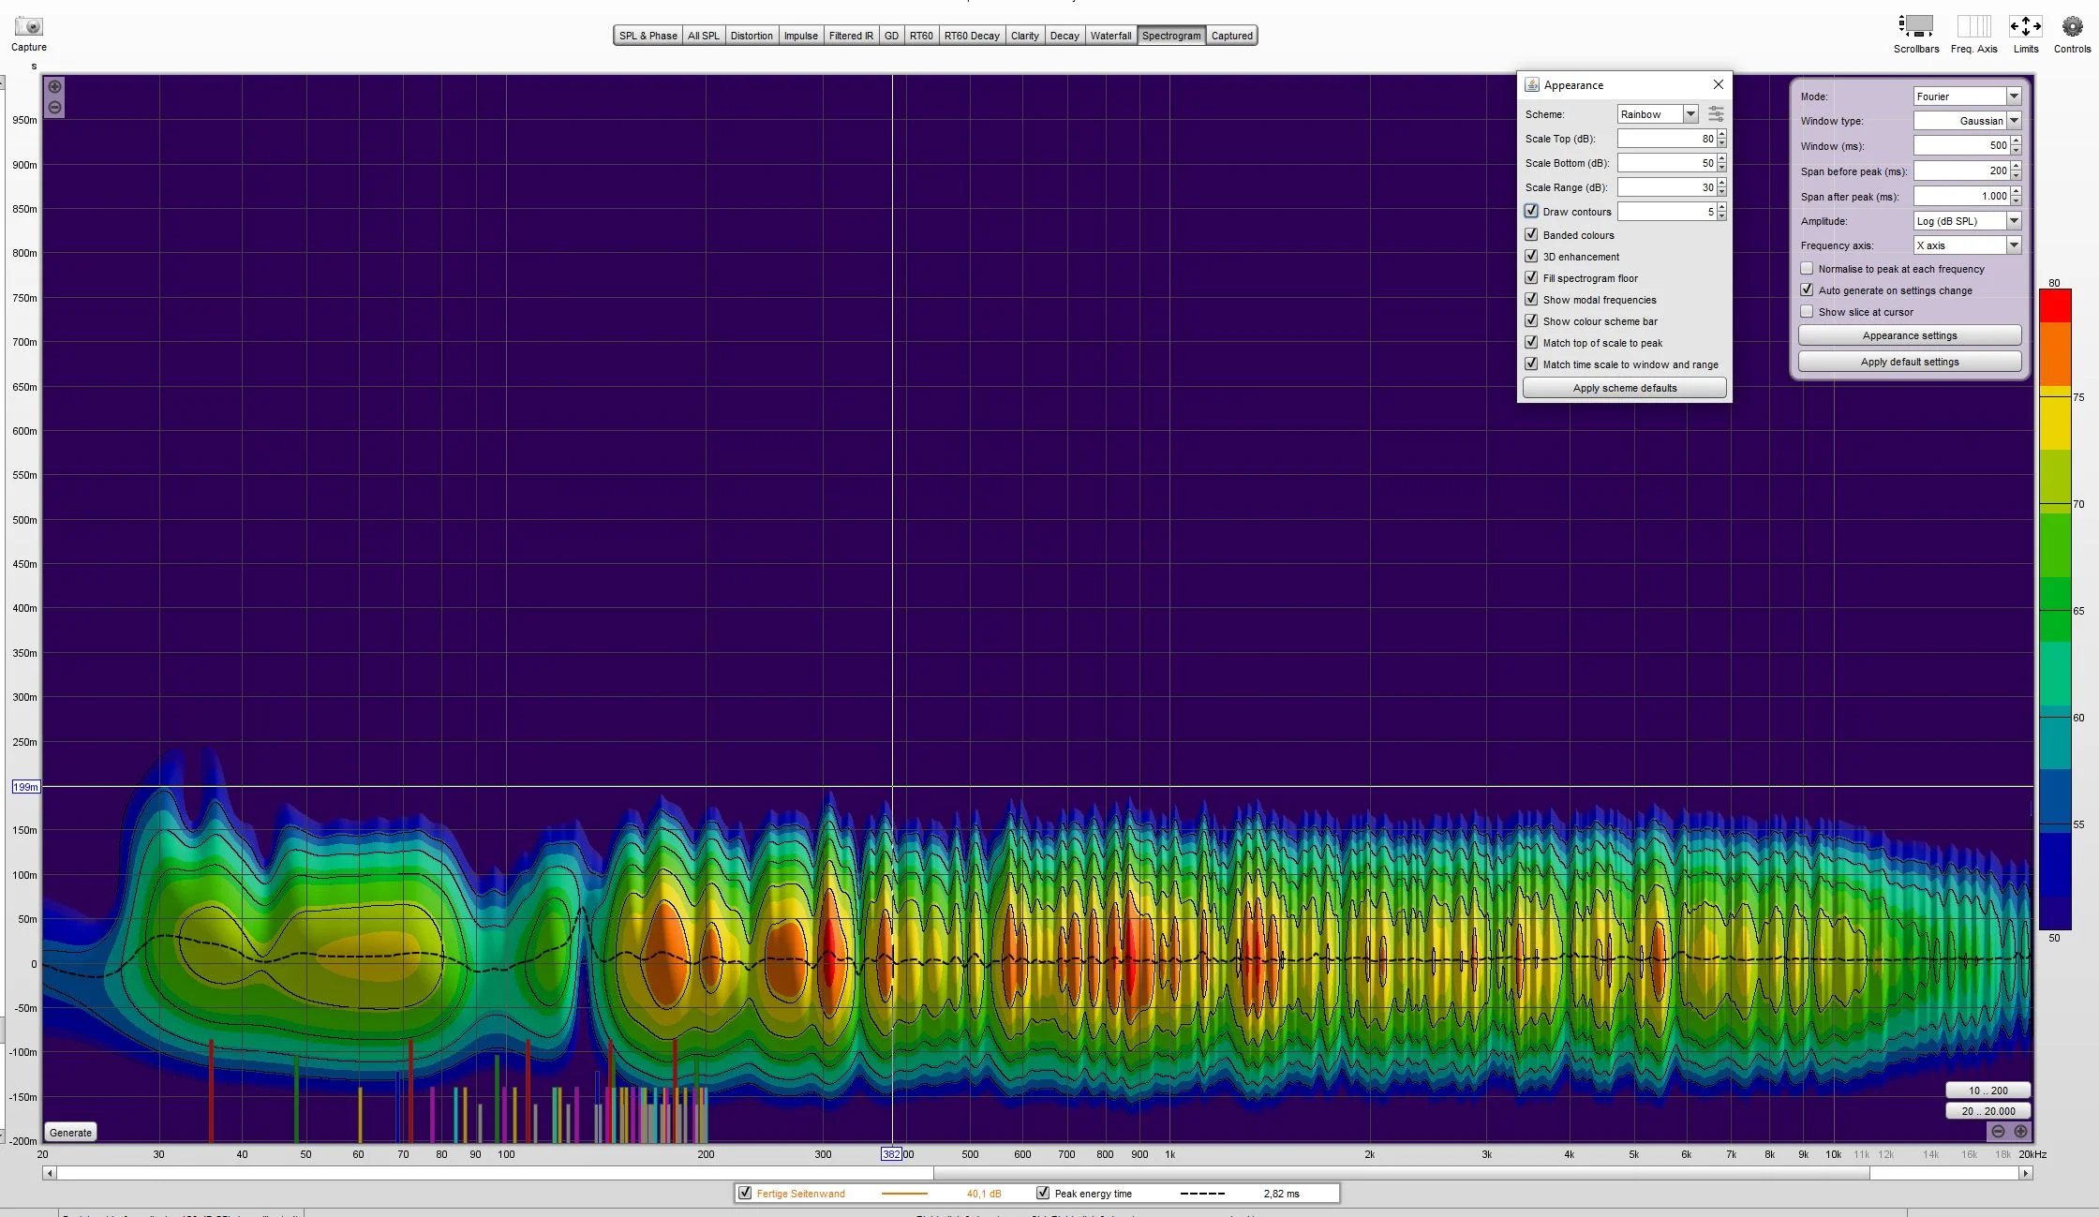Open the Mode Fourier dropdown
This screenshot has height=1217, width=2099.
(x=1967, y=96)
